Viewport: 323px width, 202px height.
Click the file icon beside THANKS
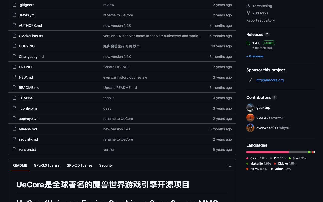[14, 98]
